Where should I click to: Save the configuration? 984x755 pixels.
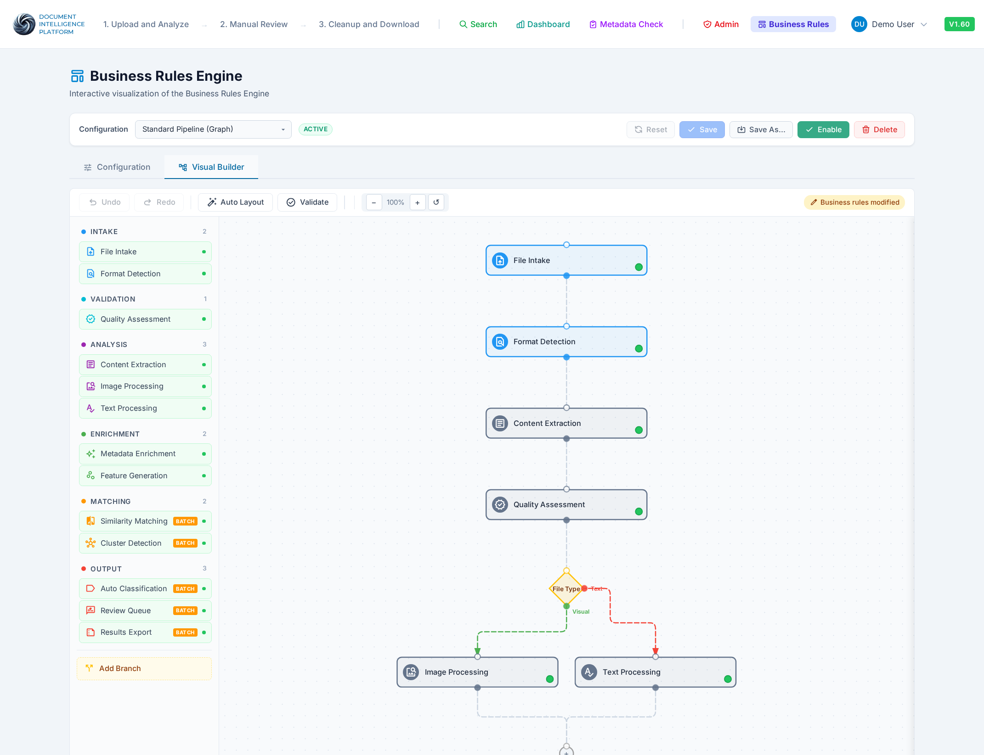tap(702, 129)
